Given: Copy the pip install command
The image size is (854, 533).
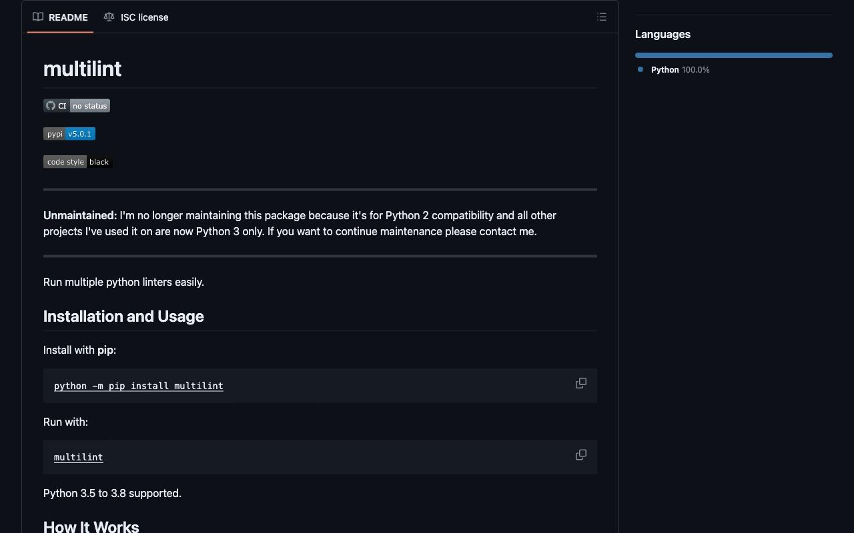Looking at the screenshot, I should 581,383.
